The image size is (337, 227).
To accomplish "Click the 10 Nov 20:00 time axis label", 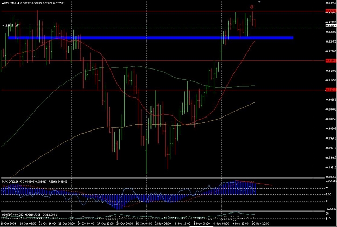I will tap(260, 224).
